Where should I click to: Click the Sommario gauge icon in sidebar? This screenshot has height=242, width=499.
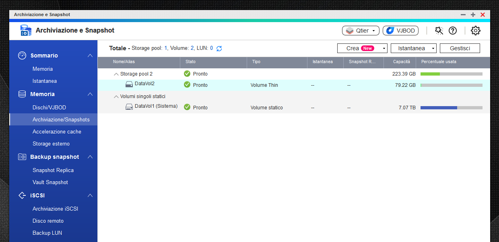pyautogui.click(x=22, y=55)
